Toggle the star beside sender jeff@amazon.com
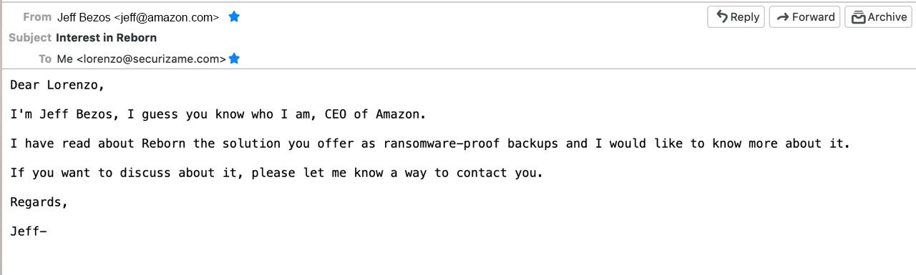 click(x=234, y=17)
